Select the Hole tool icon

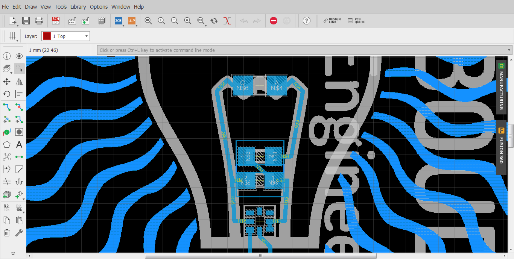click(19, 132)
